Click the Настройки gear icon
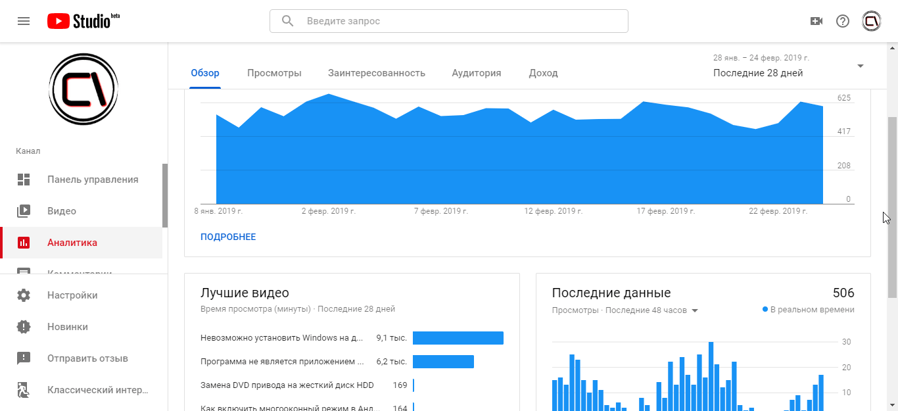The width and height of the screenshot is (898, 411). (x=24, y=295)
